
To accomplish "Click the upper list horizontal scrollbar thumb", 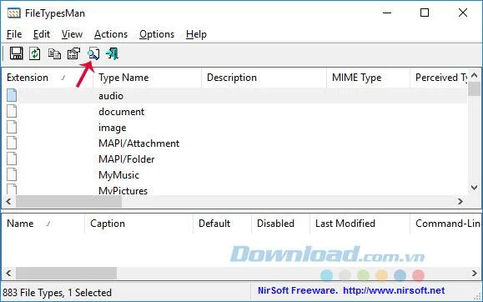I will pyautogui.click(x=69, y=202).
